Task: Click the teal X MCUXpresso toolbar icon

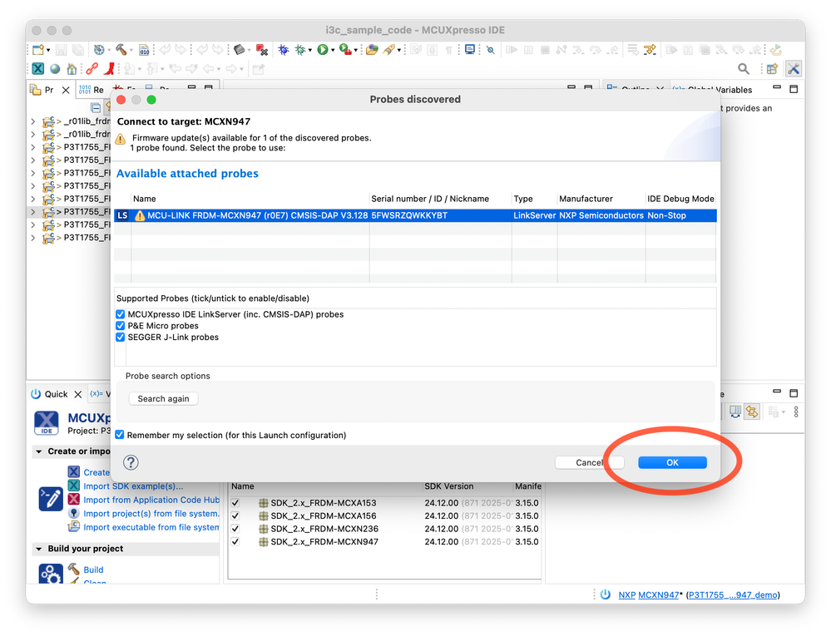Action: click(38, 69)
